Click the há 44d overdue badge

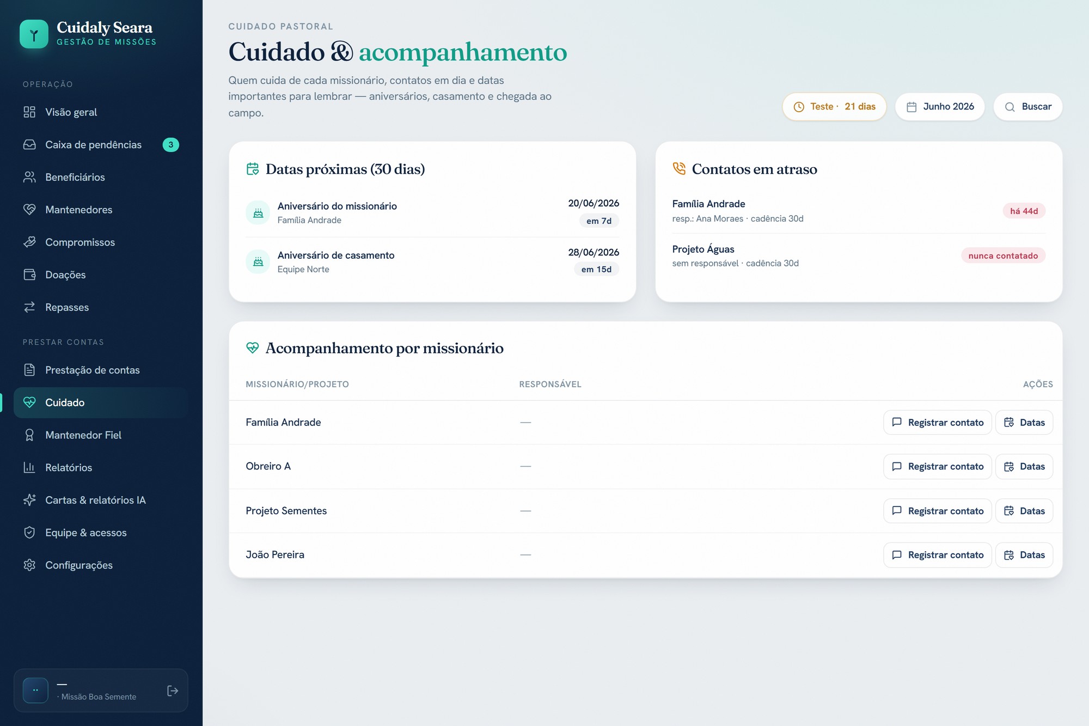point(1024,211)
